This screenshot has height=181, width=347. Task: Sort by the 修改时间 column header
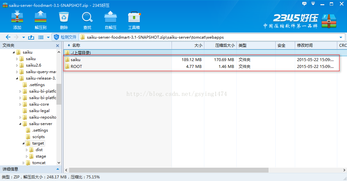(x=316, y=45)
